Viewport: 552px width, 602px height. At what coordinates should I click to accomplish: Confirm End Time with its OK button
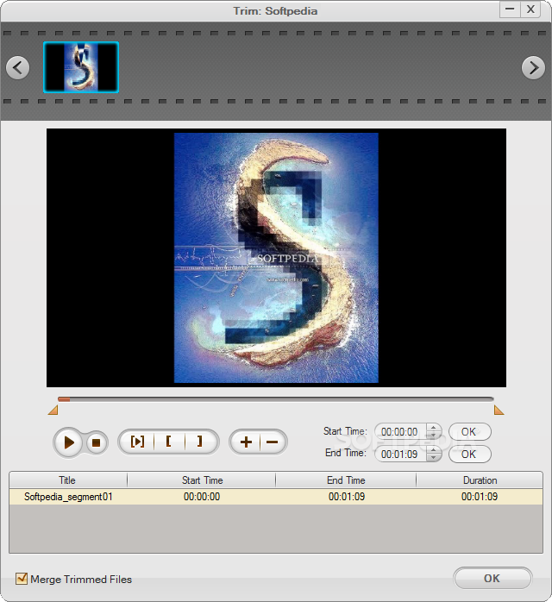click(469, 455)
